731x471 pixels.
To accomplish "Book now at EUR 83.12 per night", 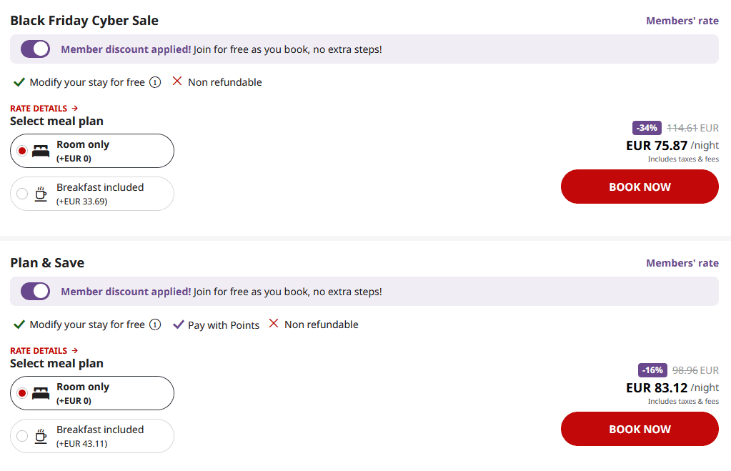I will coord(640,429).
